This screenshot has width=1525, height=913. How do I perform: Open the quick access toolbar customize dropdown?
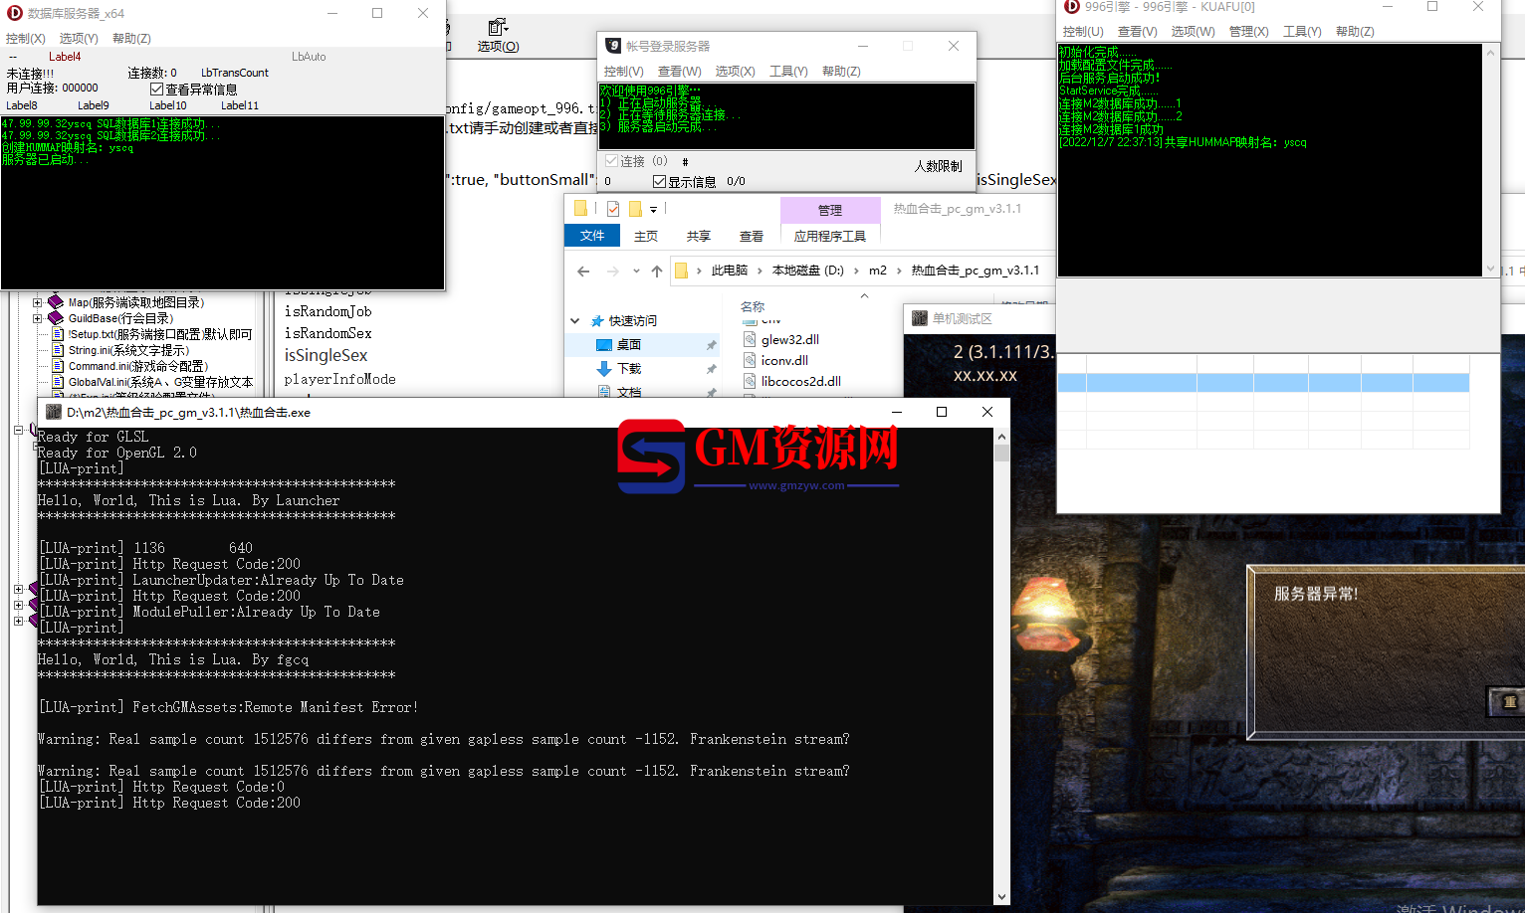(x=654, y=210)
